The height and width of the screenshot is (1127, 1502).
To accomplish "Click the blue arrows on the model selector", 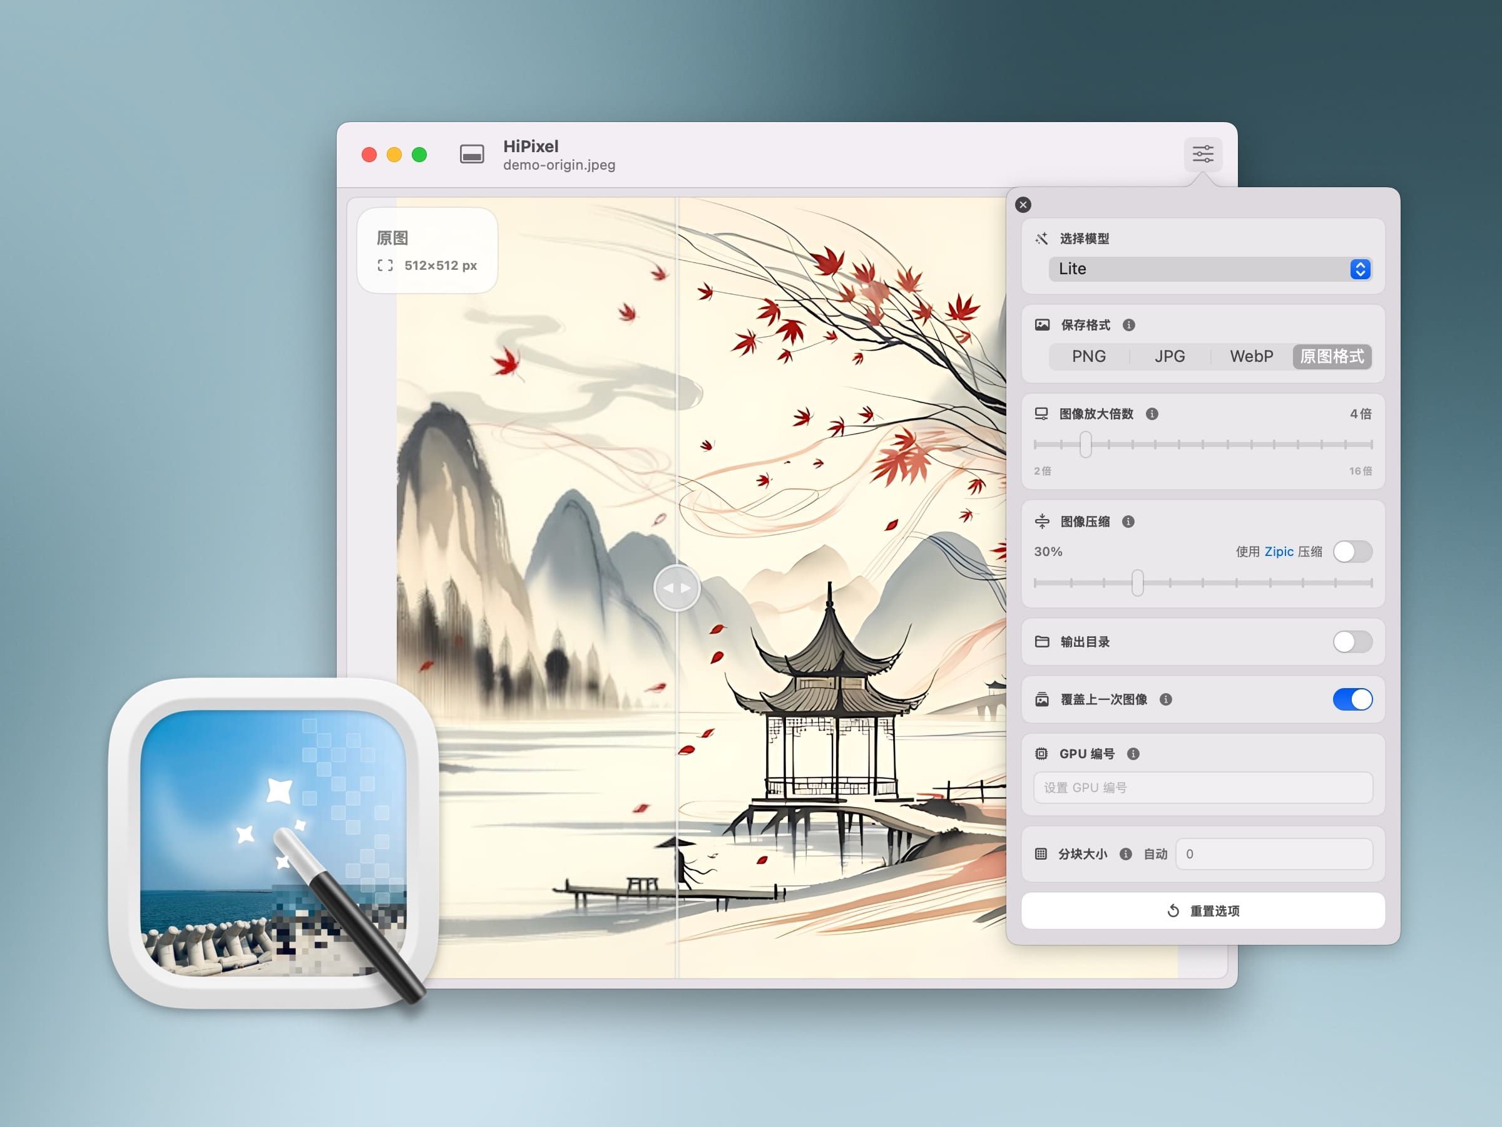I will [1360, 269].
